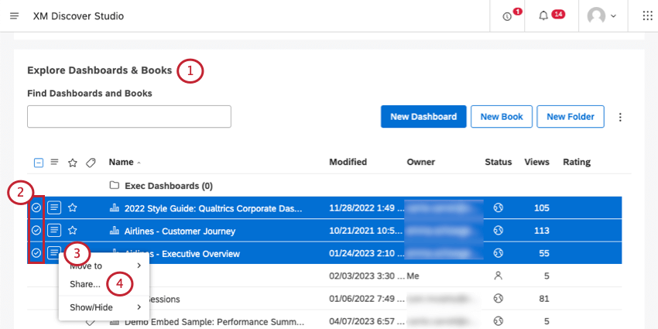The image size is (658, 329).
Task: Open the hamburger navigation menu
Action: 15,16
